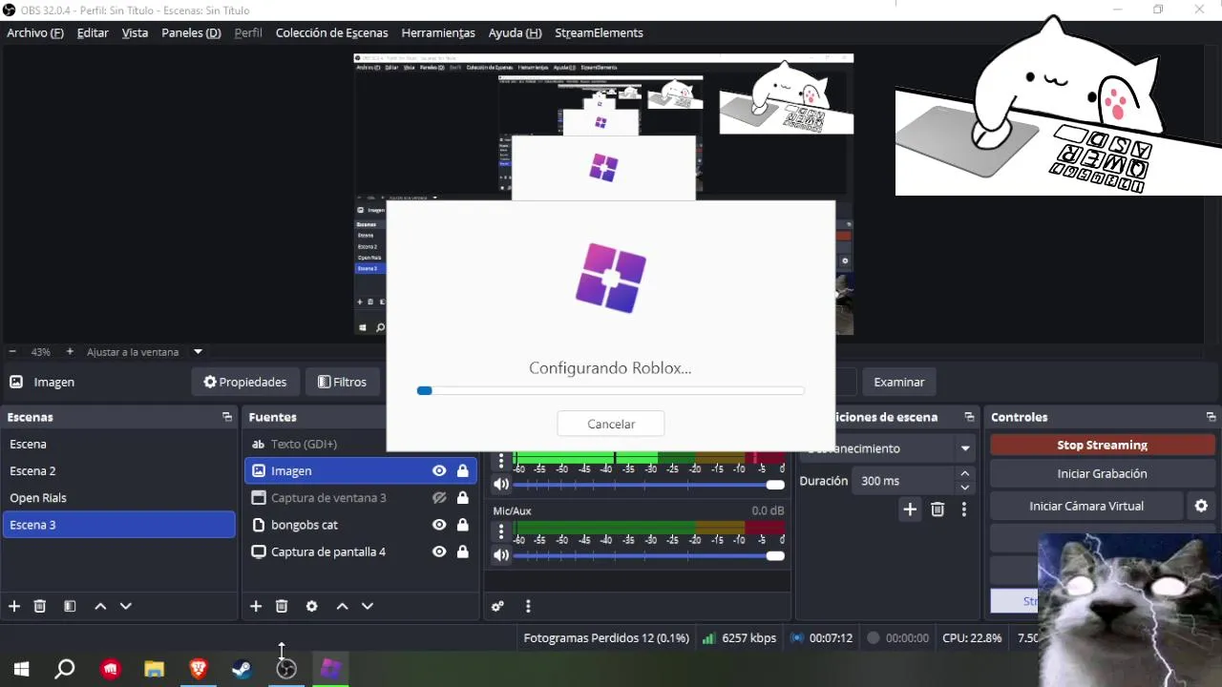Move scene up in Escenas list
The height and width of the screenshot is (687, 1222).
(100, 606)
